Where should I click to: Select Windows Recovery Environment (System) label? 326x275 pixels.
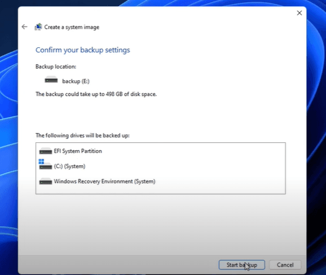[x=104, y=181]
